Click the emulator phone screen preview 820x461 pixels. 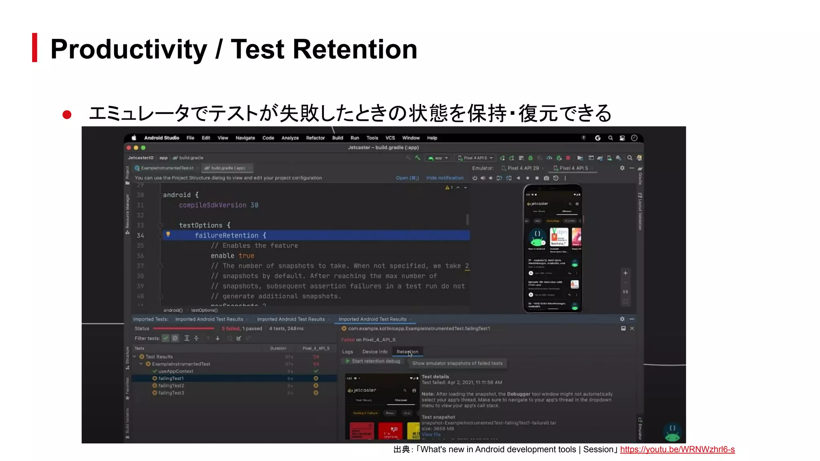553,249
